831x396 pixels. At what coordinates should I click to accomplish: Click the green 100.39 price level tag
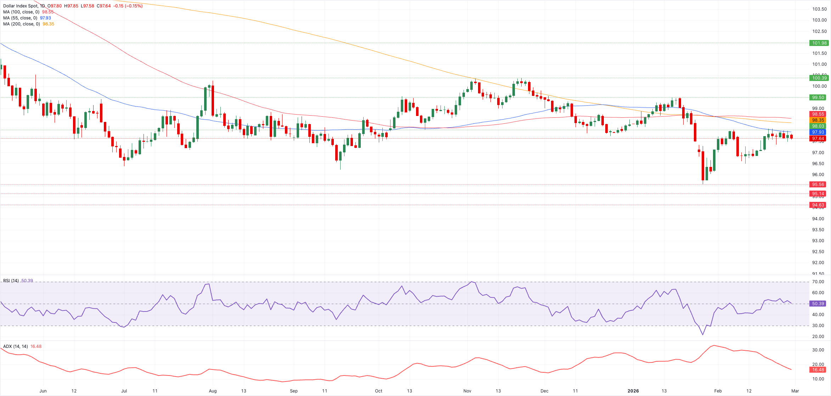[x=819, y=78]
